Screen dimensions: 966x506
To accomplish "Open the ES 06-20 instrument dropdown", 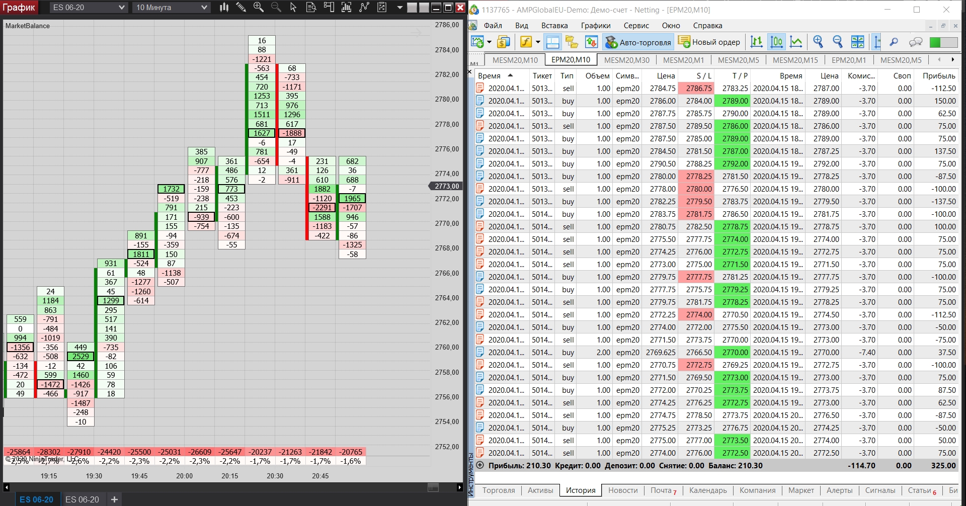I will click(x=89, y=8).
